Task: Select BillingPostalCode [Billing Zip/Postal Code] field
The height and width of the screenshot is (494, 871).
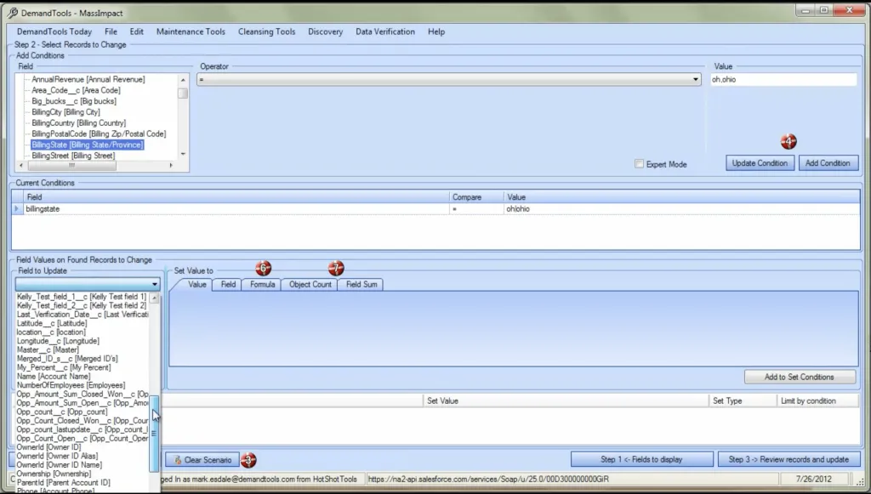Action: (99, 133)
